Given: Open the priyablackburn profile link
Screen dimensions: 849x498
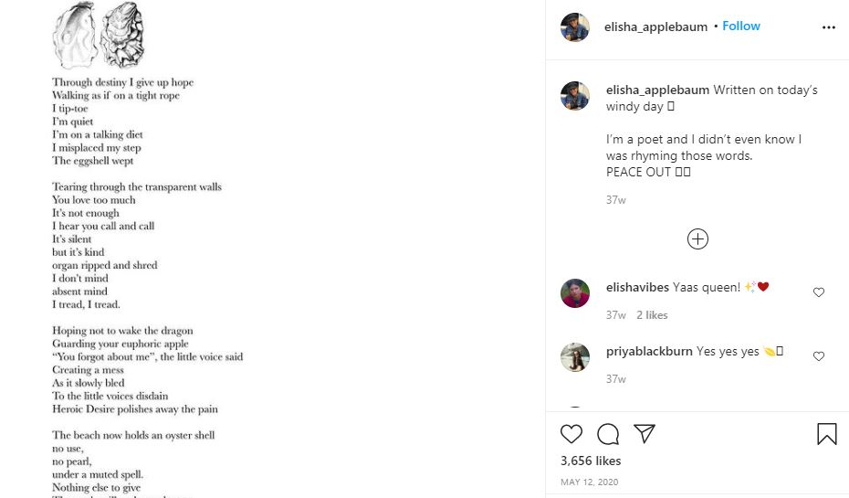Looking at the screenshot, I should (649, 351).
